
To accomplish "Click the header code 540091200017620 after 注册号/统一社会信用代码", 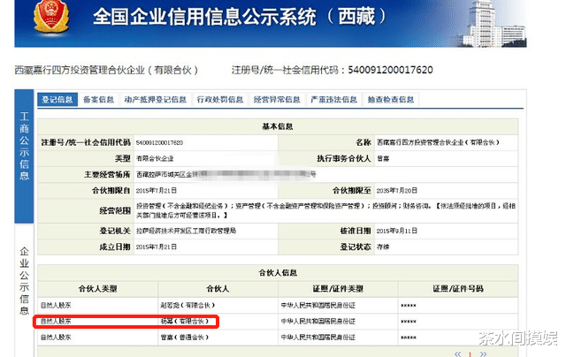I will 390,70.
